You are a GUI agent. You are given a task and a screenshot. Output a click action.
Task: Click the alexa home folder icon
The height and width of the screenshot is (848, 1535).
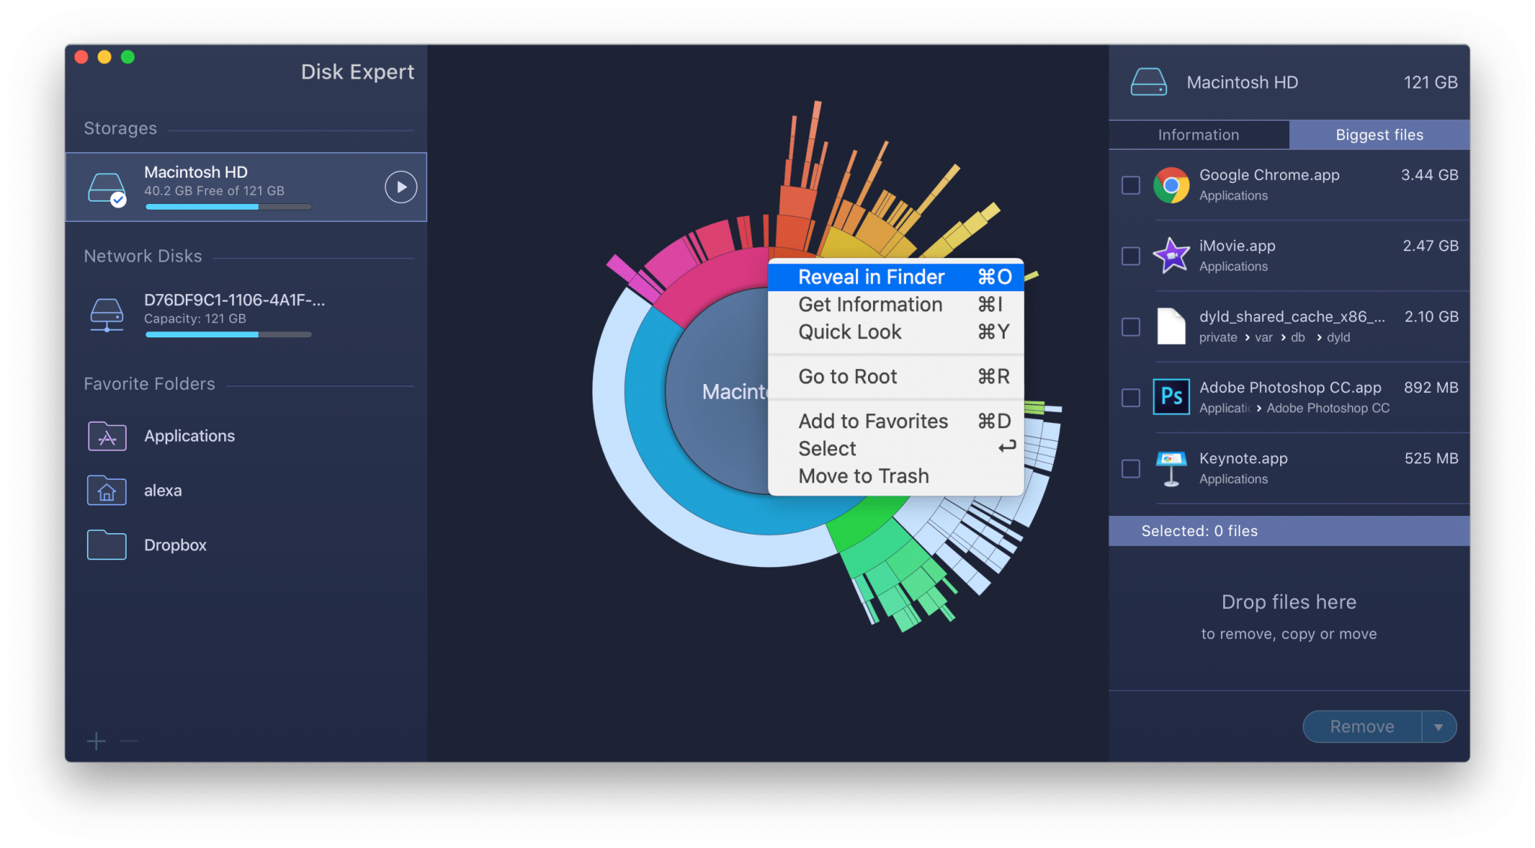[x=106, y=490]
